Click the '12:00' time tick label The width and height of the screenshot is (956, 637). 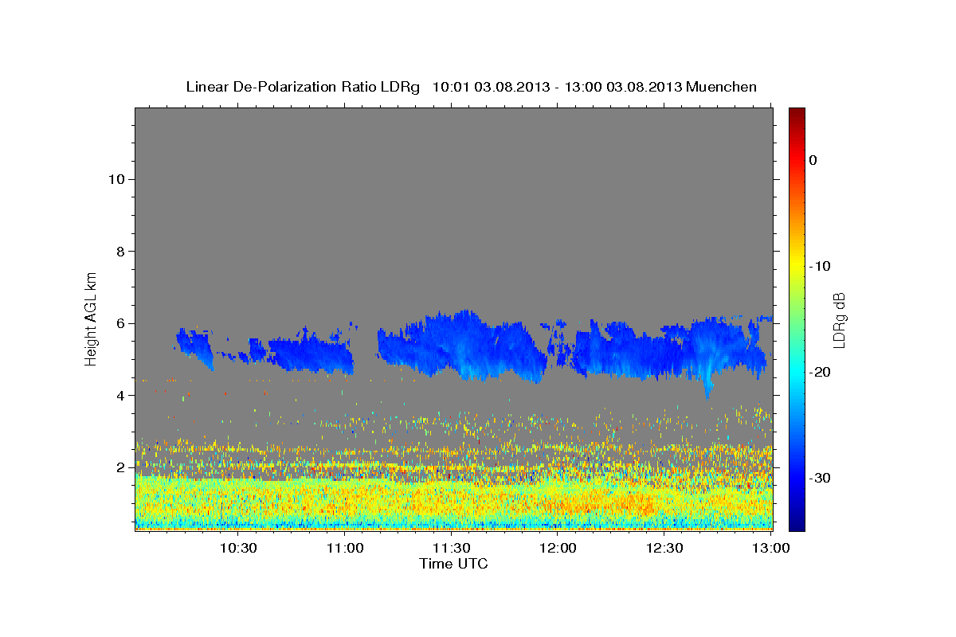pos(558,548)
